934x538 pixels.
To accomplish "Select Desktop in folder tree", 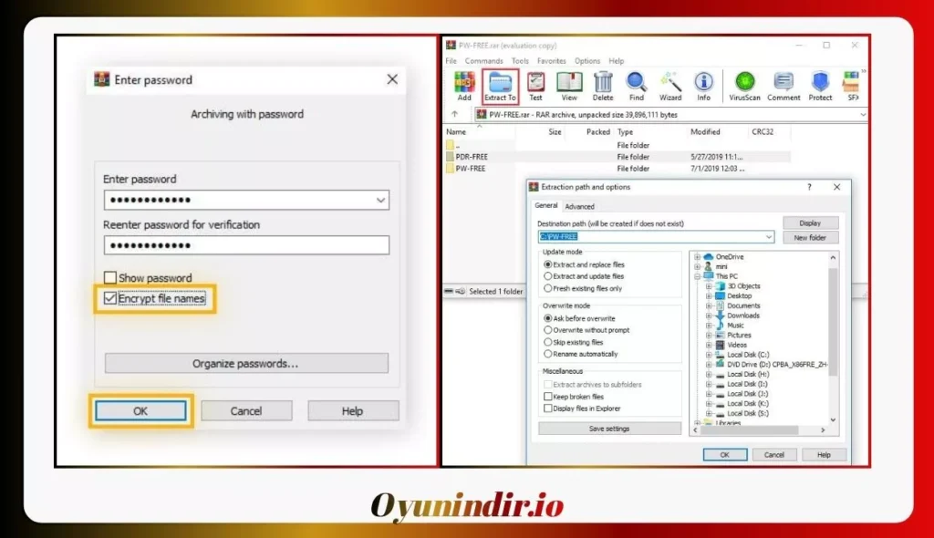I will [733, 295].
